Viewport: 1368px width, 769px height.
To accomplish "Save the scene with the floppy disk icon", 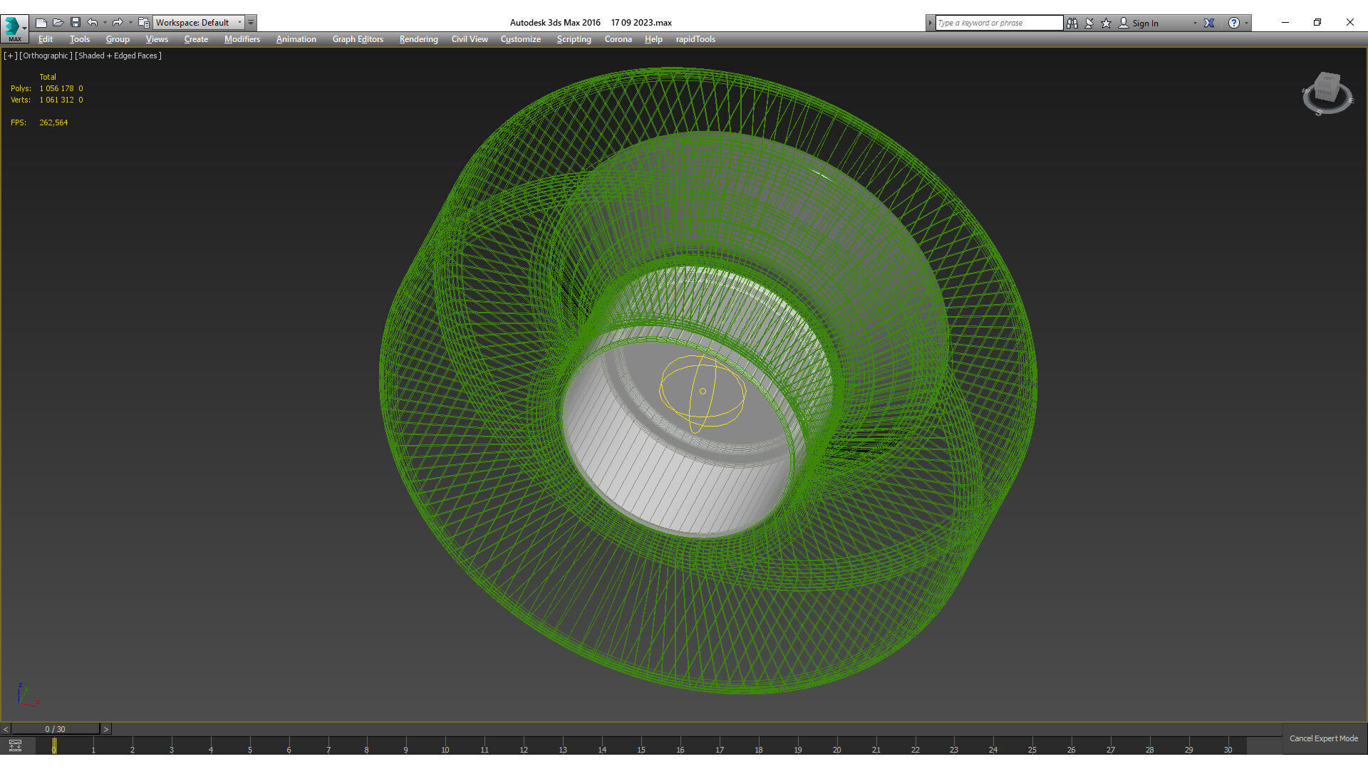I will (x=76, y=23).
